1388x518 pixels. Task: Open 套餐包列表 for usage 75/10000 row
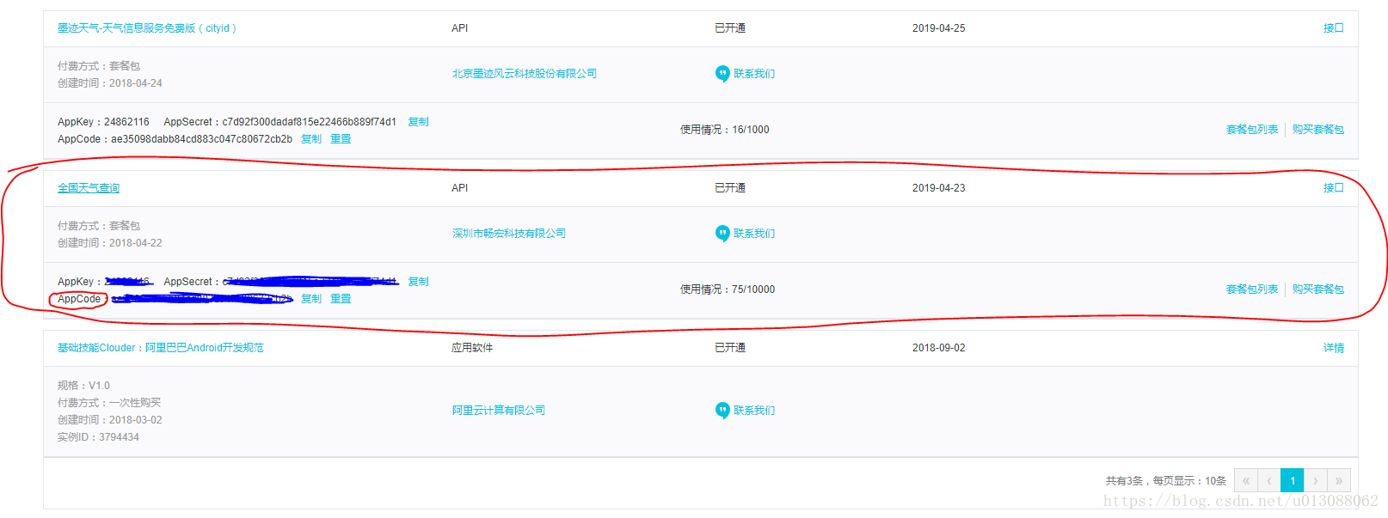tap(1252, 289)
